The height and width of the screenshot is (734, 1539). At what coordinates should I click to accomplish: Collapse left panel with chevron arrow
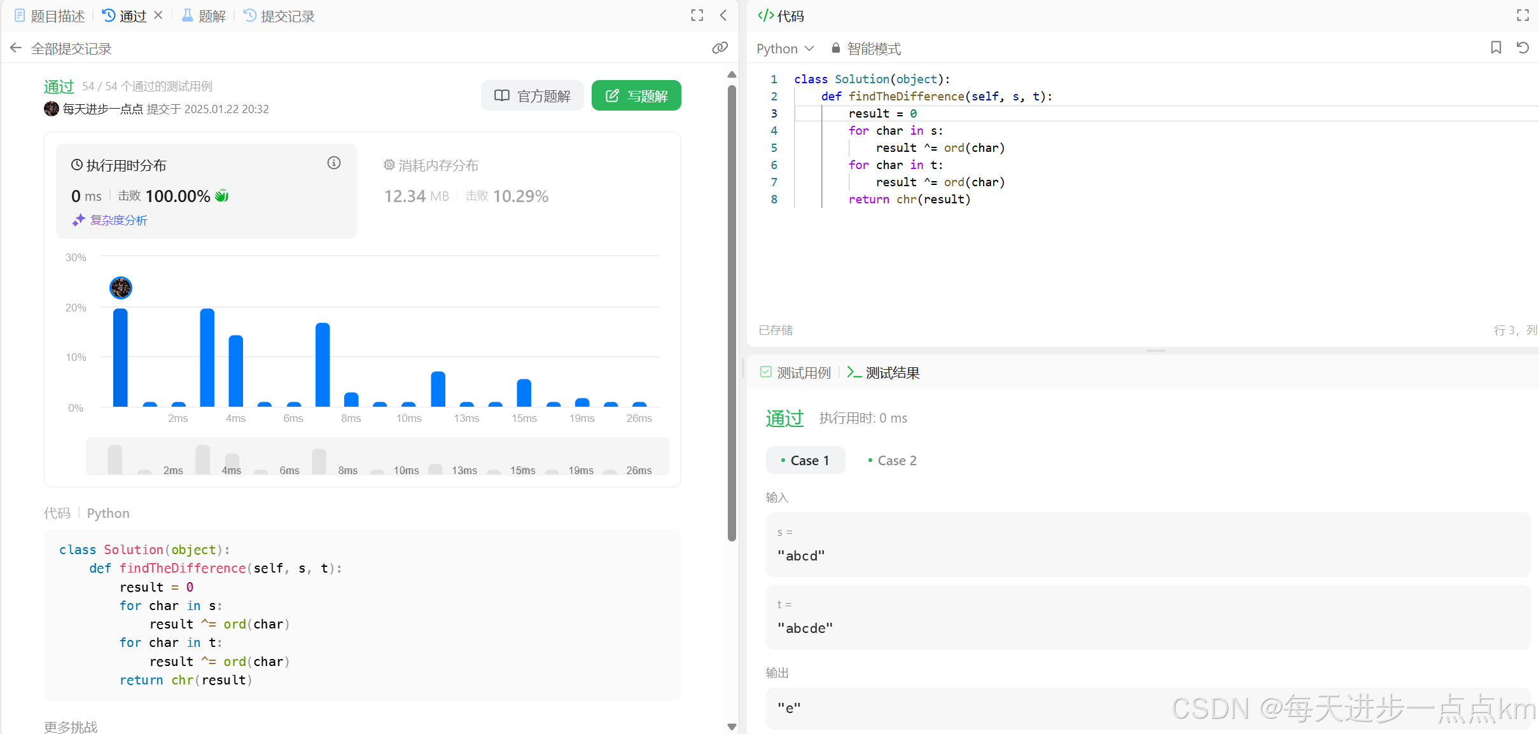click(x=723, y=16)
